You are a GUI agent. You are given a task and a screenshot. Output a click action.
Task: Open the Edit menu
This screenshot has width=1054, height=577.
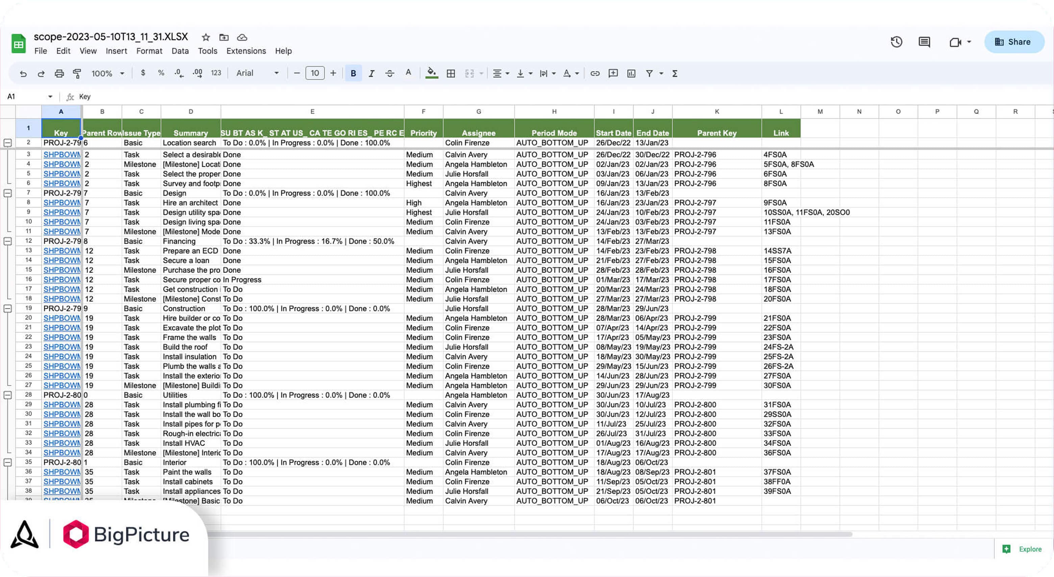63,51
